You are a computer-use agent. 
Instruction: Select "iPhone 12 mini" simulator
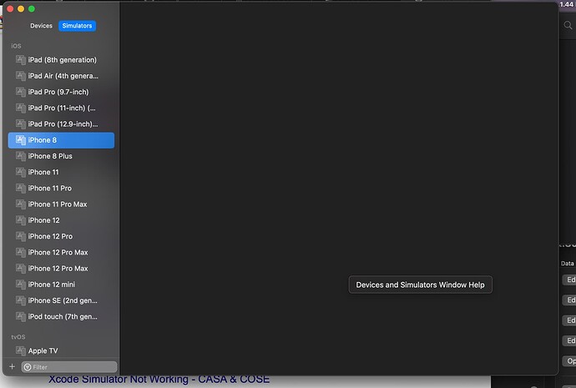pyautogui.click(x=61, y=285)
